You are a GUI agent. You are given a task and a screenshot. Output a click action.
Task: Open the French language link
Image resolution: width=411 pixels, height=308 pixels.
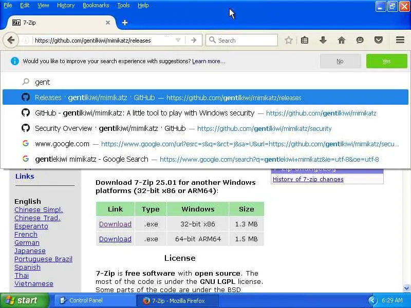26,235
